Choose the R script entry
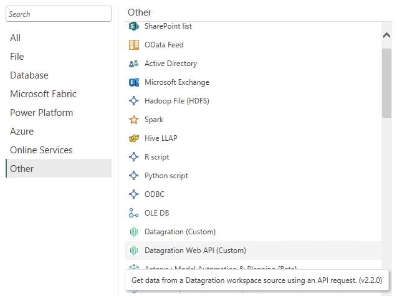397x296 pixels. pyautogui.click(x=156, y=157)
